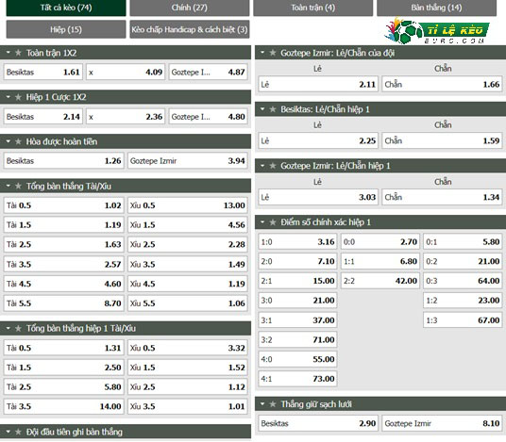This screenshot has width=506, height=442.
Task: Pick Xỉu 1.5 first half at 1.52
Action: click(x=188, y=368)
